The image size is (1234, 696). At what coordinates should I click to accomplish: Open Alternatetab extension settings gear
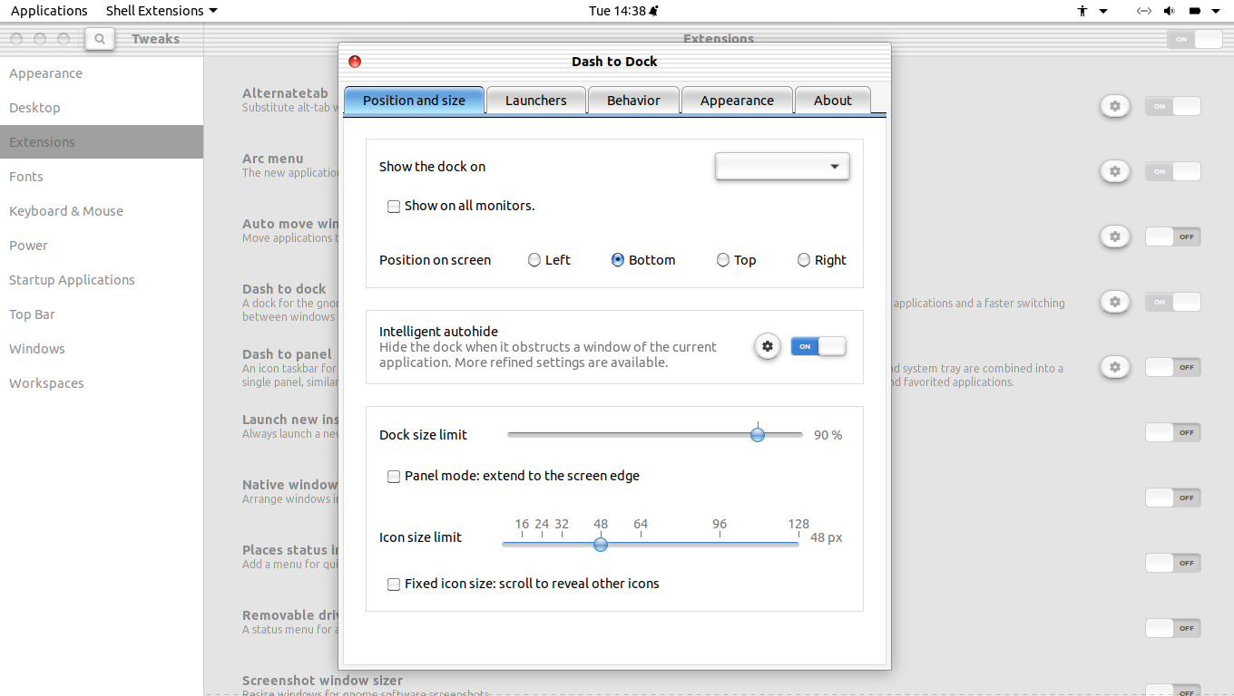coord(1115,106)
